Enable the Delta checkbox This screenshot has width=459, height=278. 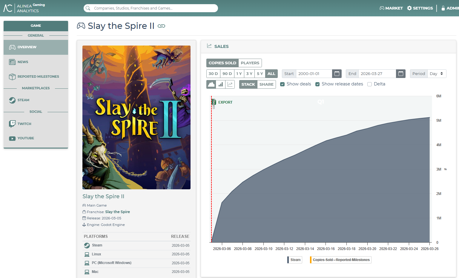[369, 84]
